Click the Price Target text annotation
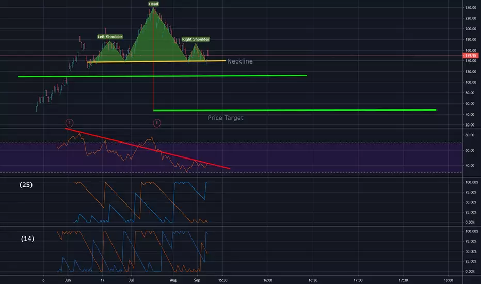The image size is (481, 284). point(225,118)
